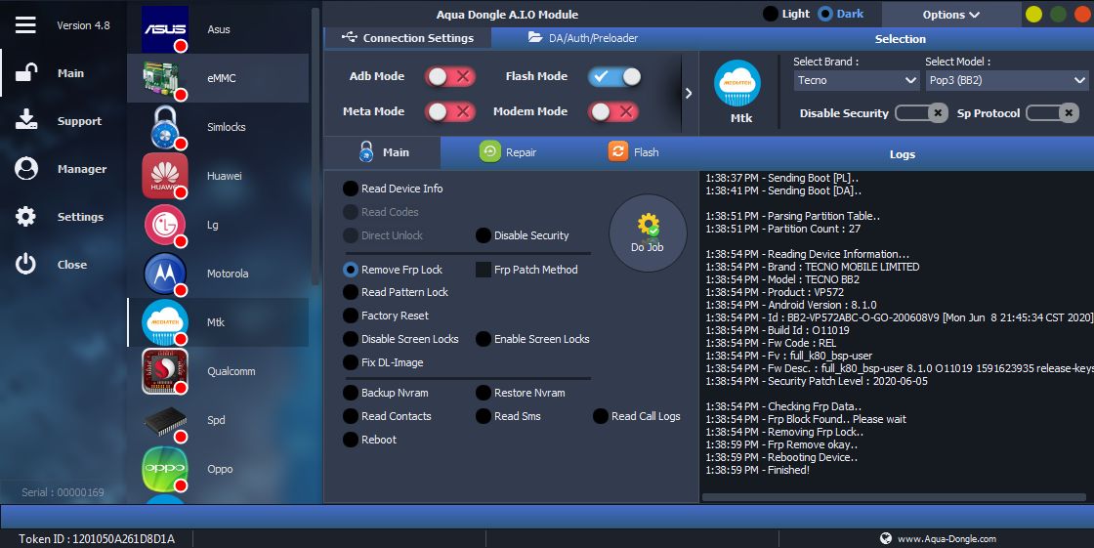The height and width of the screenshot is (548, 1094).
Task: Click the Support download icon
Action: (26, 120)
